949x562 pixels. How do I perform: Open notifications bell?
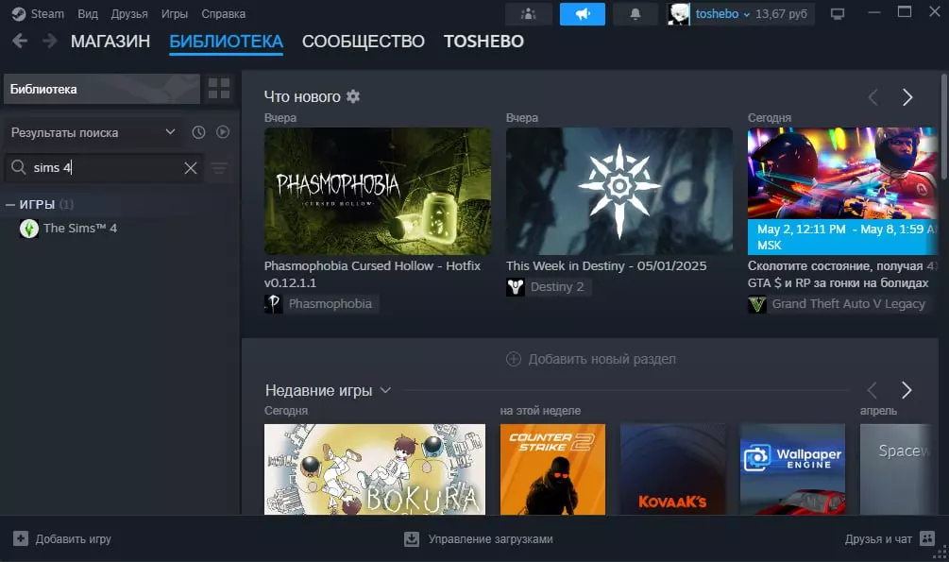click(x=635, y=14)
